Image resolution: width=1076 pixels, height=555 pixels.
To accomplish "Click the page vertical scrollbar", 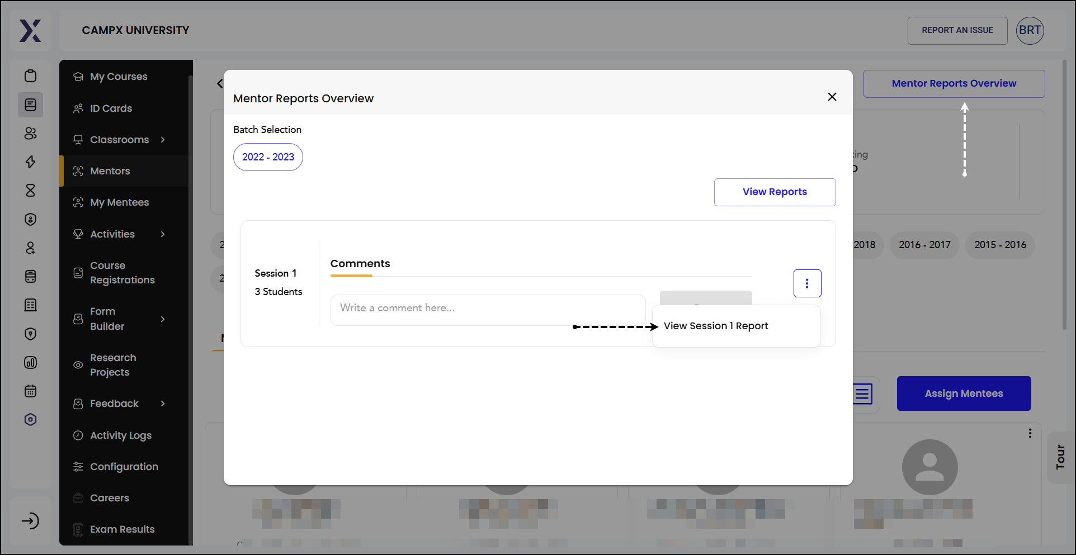I will coord(1064,195).
